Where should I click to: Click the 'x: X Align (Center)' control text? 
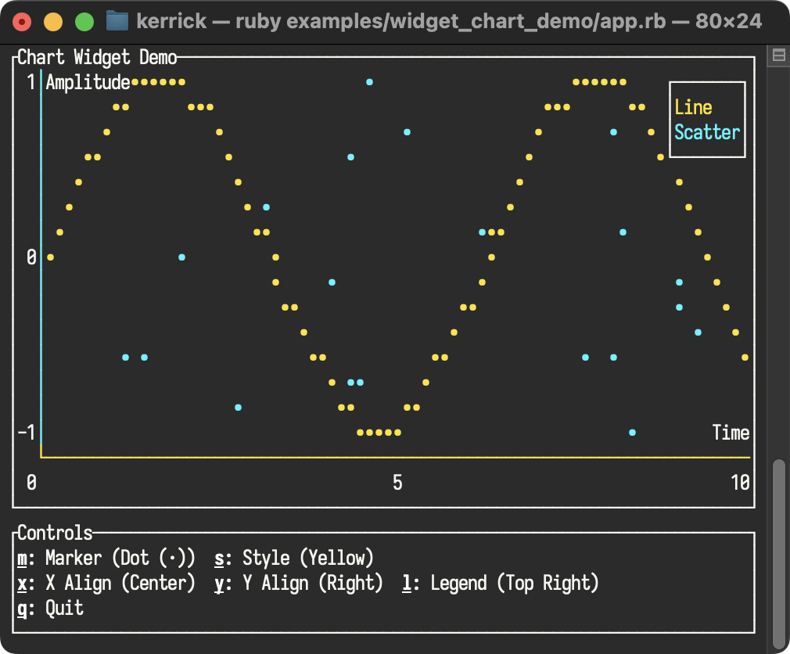point(106,583)
